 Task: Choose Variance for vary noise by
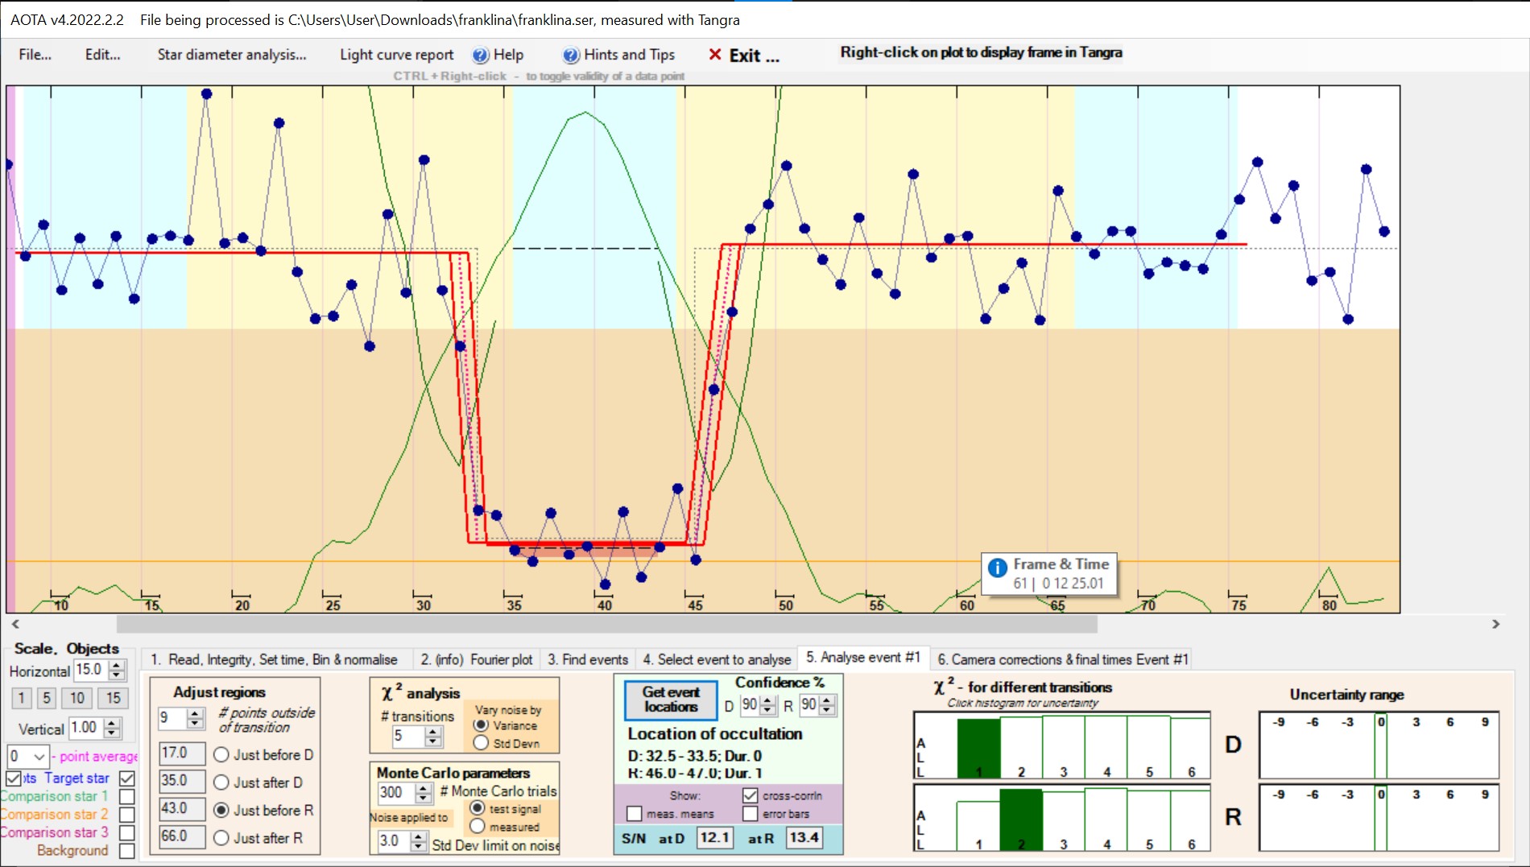pyautogui.click(x=482, y=725)
